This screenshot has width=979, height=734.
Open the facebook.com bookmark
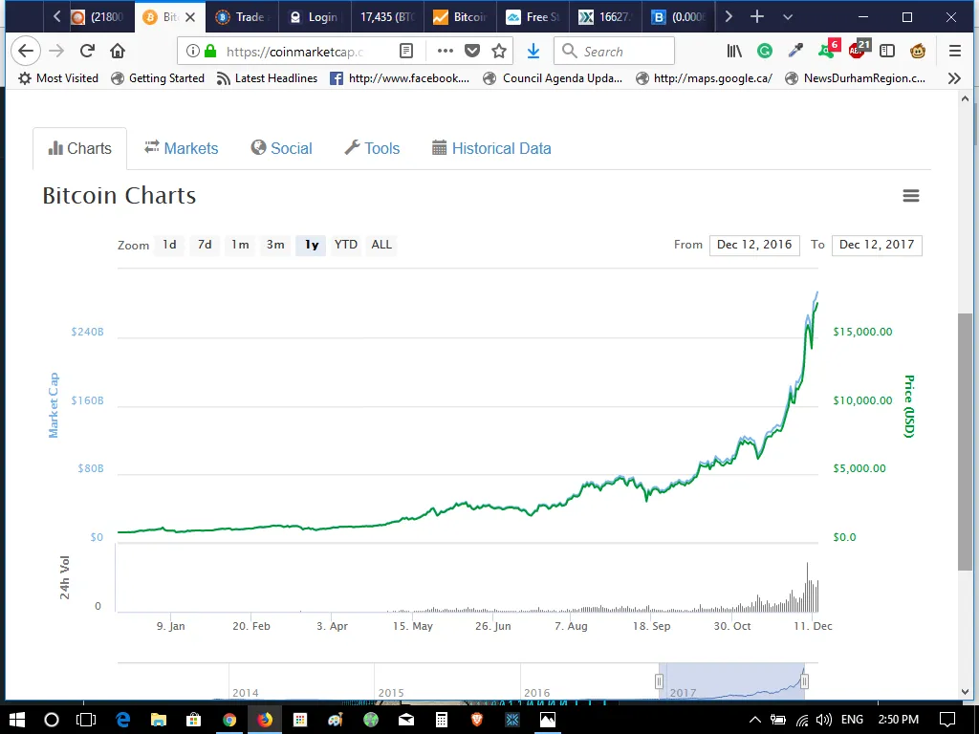click(400, 78)
